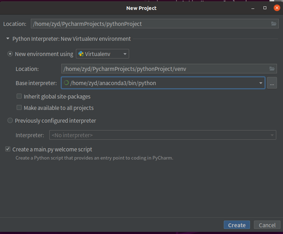The image size is (283, 234).
Task: Open the Base interpreter dropdown arrow
Action: (x=261, y=83)
